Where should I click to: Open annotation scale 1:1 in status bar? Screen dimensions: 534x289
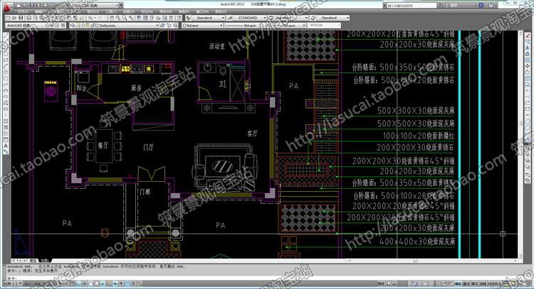(14, 283)
